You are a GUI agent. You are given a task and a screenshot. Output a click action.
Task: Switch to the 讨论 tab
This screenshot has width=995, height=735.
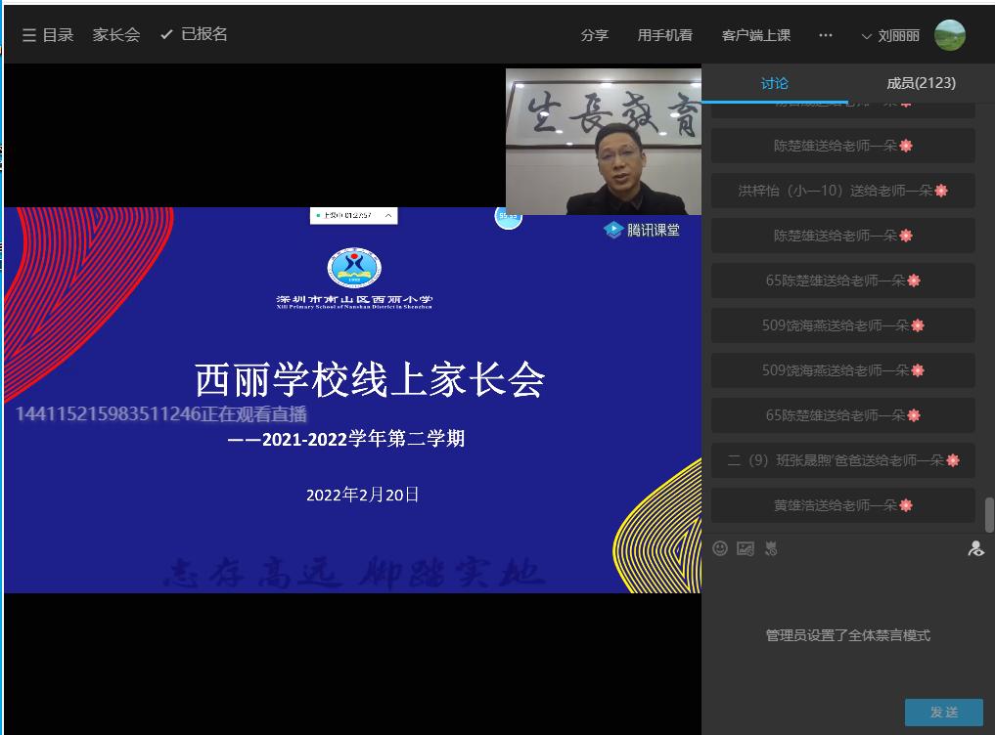pos(774,83)
